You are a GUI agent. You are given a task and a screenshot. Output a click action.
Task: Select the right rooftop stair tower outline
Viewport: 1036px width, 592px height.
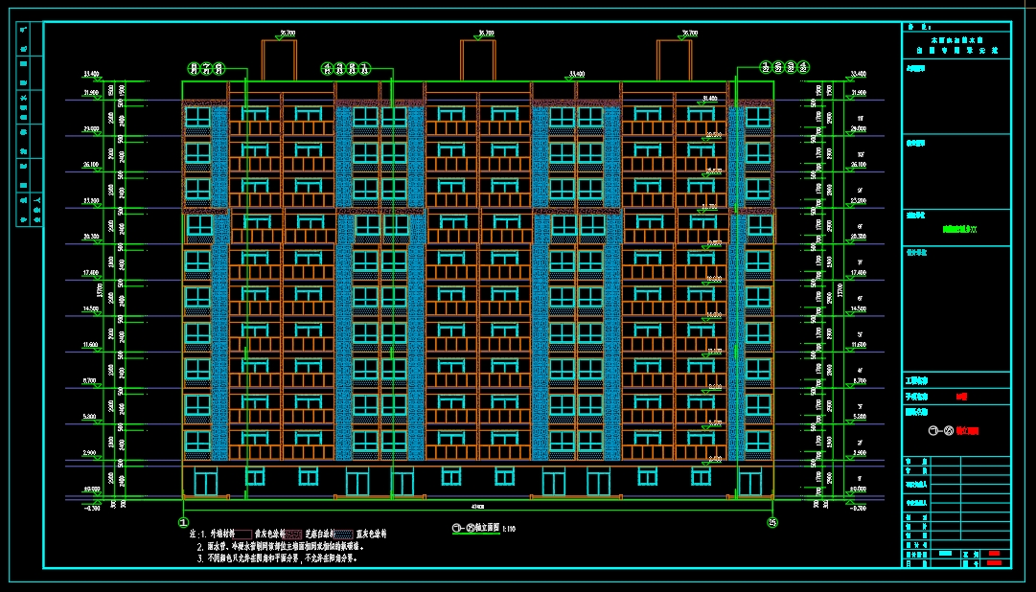674,59
